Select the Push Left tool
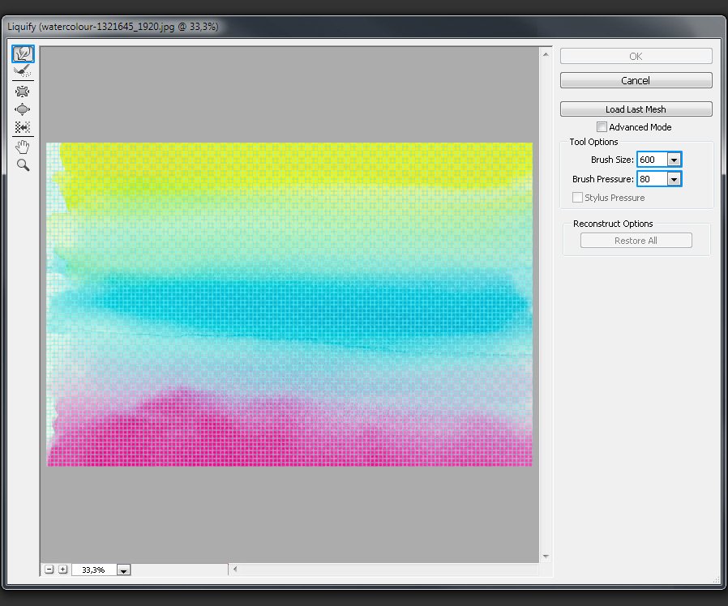 (x=23, y=127)
